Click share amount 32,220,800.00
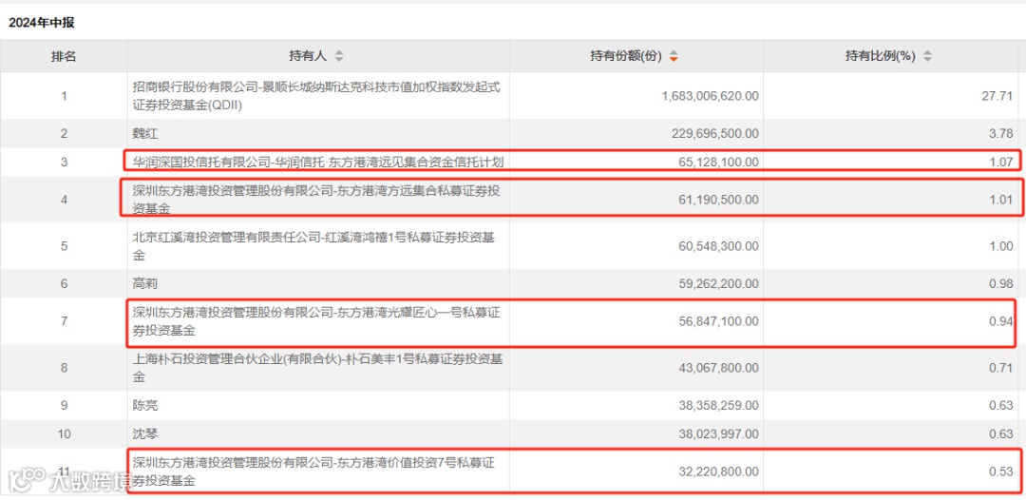Viewport: 1026px width, 500px height. (718, 471)
